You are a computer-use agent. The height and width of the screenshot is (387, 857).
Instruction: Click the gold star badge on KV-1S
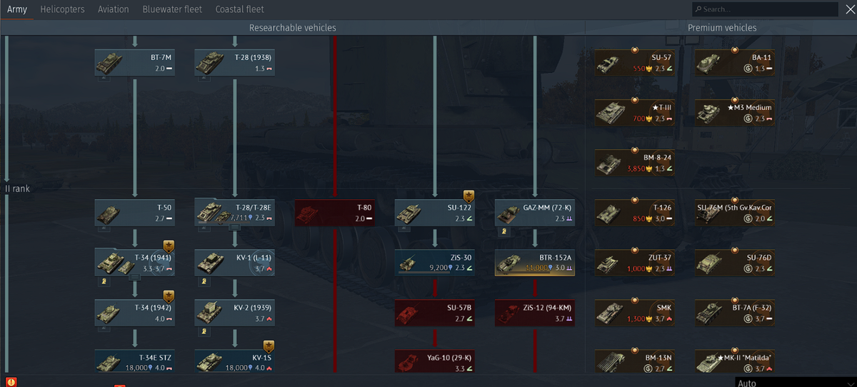point(269,346)
